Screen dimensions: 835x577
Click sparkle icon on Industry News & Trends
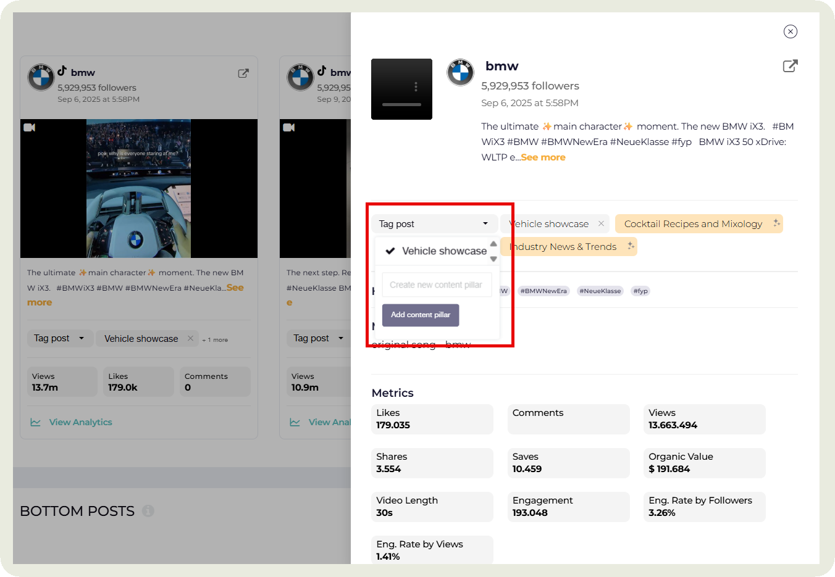[x=630, y=246]
